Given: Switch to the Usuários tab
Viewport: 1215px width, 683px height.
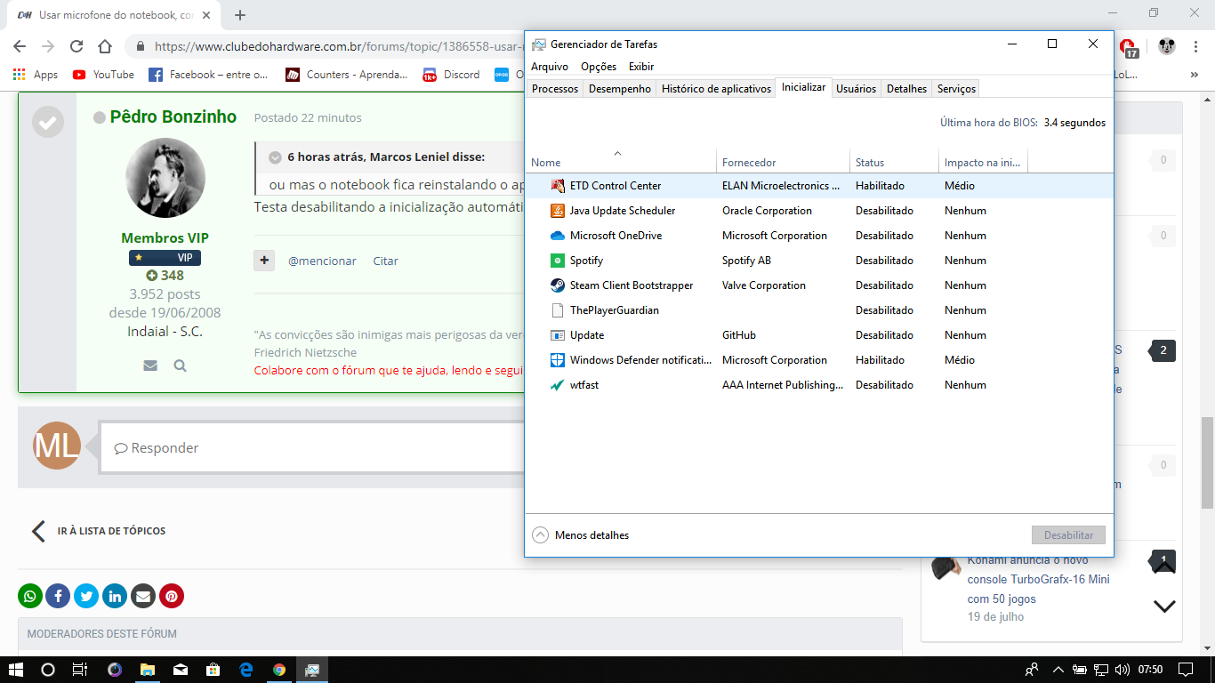Looking at the screenshot, I should [x=856, y=89].
